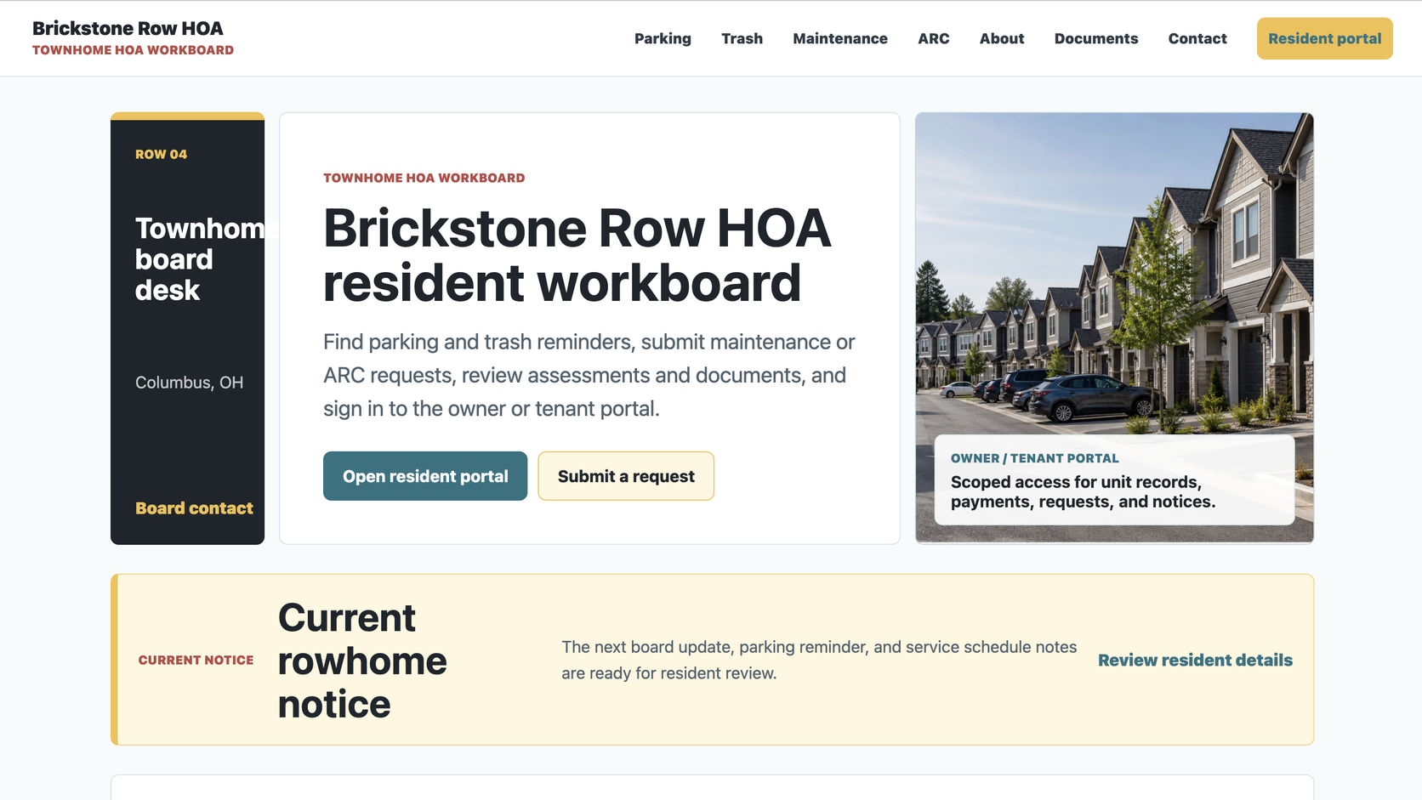Click the Current Notice label
This screenshot has height=800, width=1422.
(196, 660)
